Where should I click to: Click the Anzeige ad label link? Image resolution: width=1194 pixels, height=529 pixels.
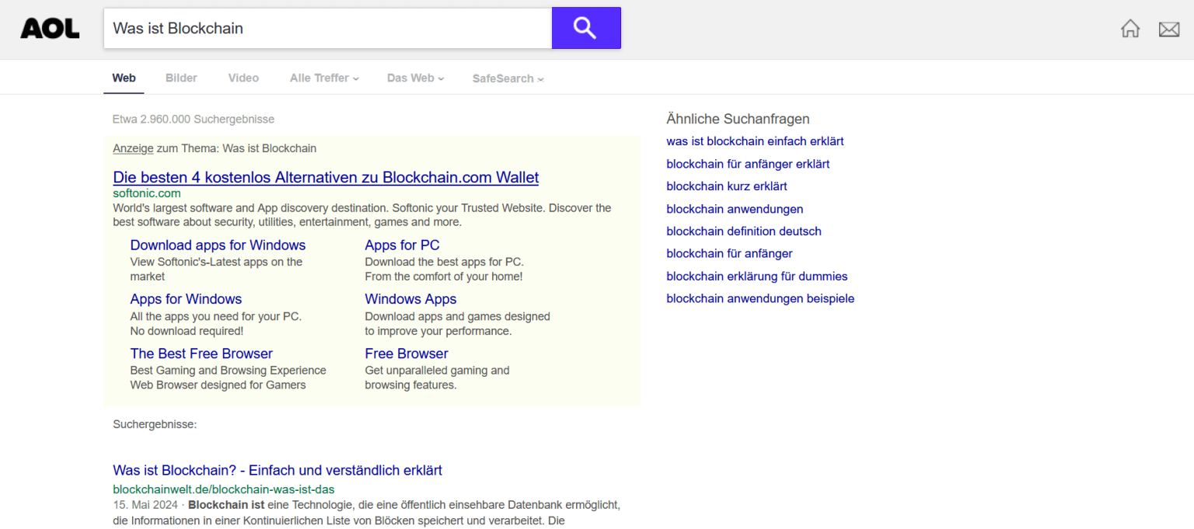(133, 148)
